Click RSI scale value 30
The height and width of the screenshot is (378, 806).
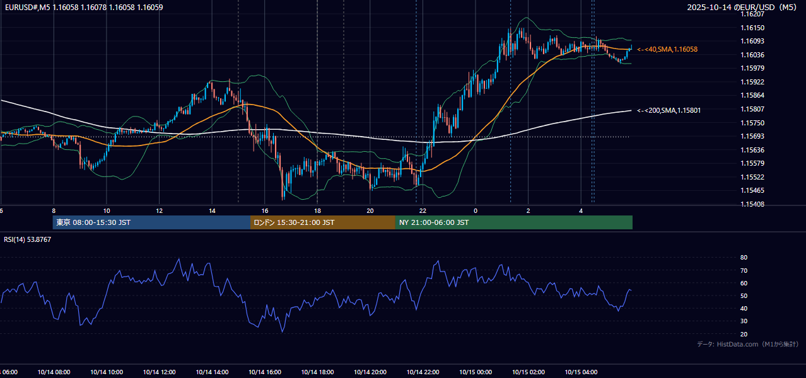[744, 321]
